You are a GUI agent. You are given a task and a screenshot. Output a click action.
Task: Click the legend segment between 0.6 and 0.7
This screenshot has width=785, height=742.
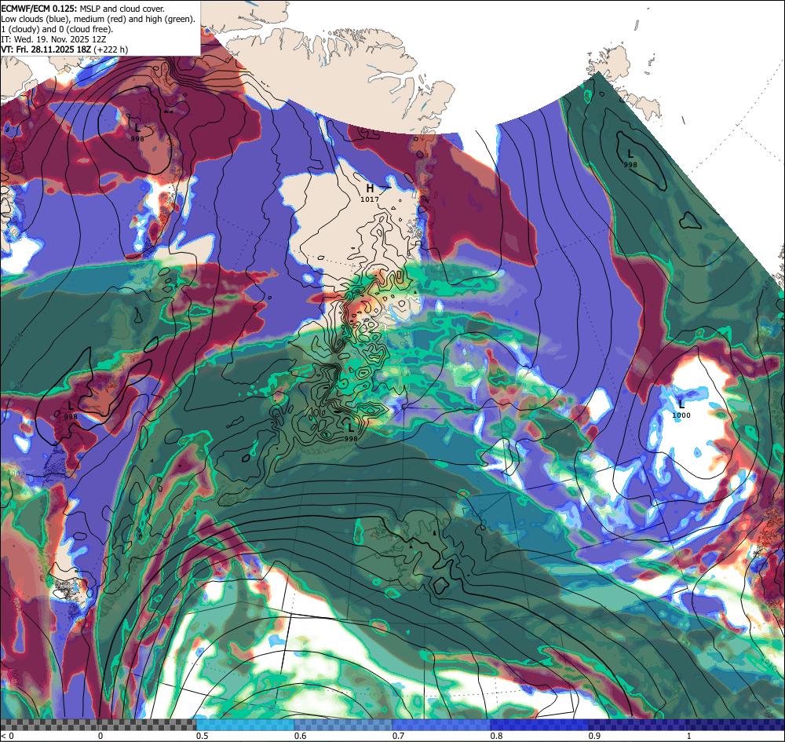click(344, 725)
